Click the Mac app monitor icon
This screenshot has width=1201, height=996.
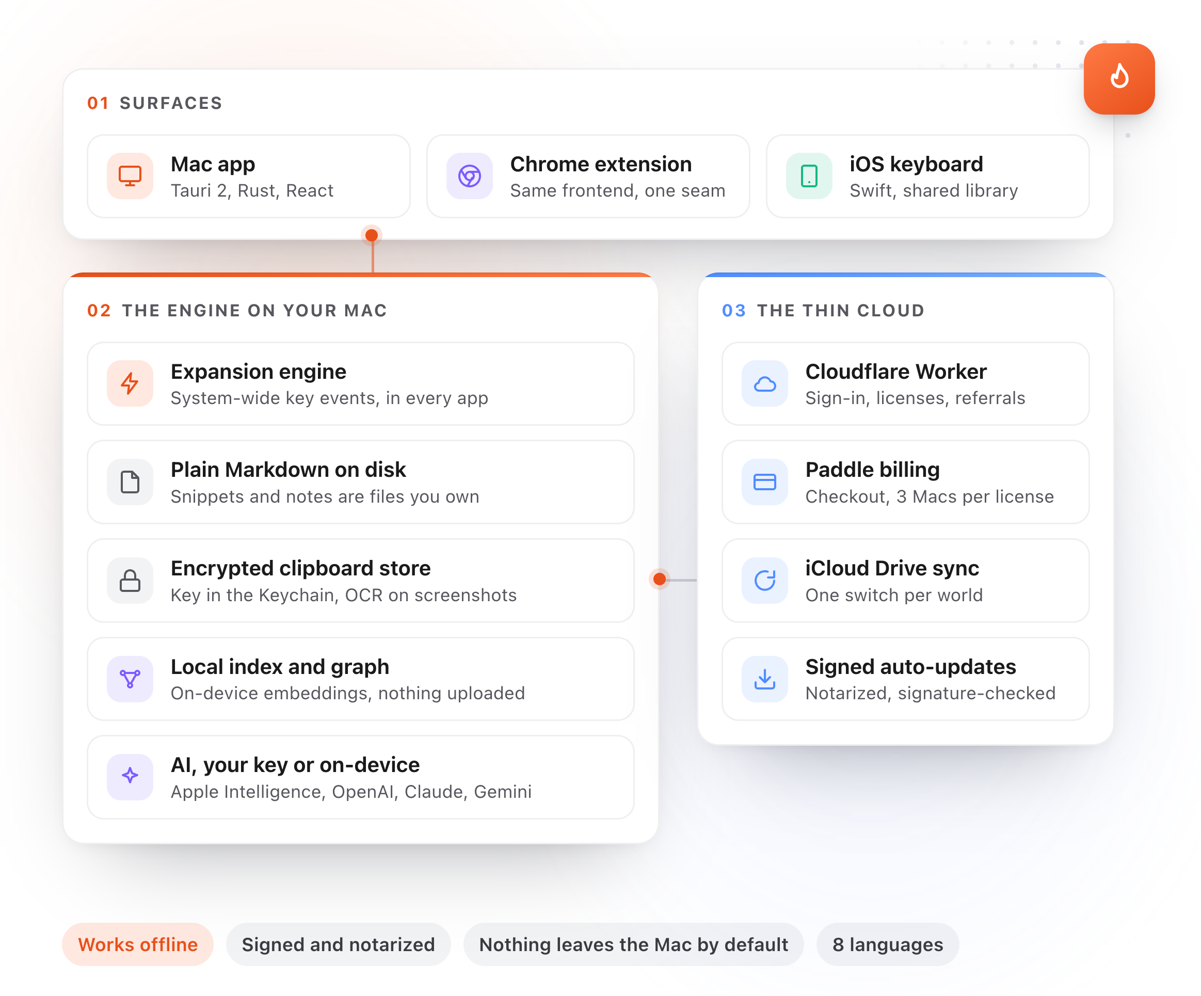coord(130,175)
